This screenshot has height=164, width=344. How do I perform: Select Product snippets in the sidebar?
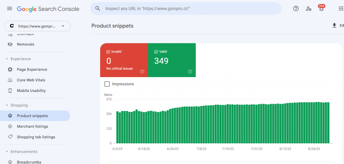tap(35, 116)
